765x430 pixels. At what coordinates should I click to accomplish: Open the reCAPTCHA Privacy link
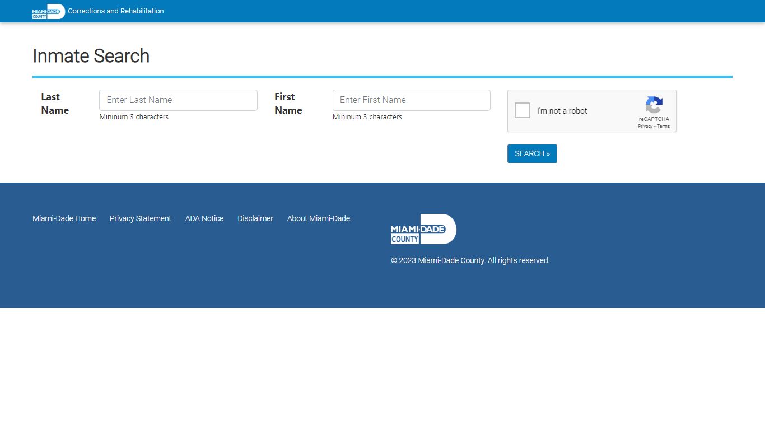[645, 127]
